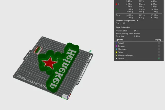Click the green plate number 01 label

(90, 51)
